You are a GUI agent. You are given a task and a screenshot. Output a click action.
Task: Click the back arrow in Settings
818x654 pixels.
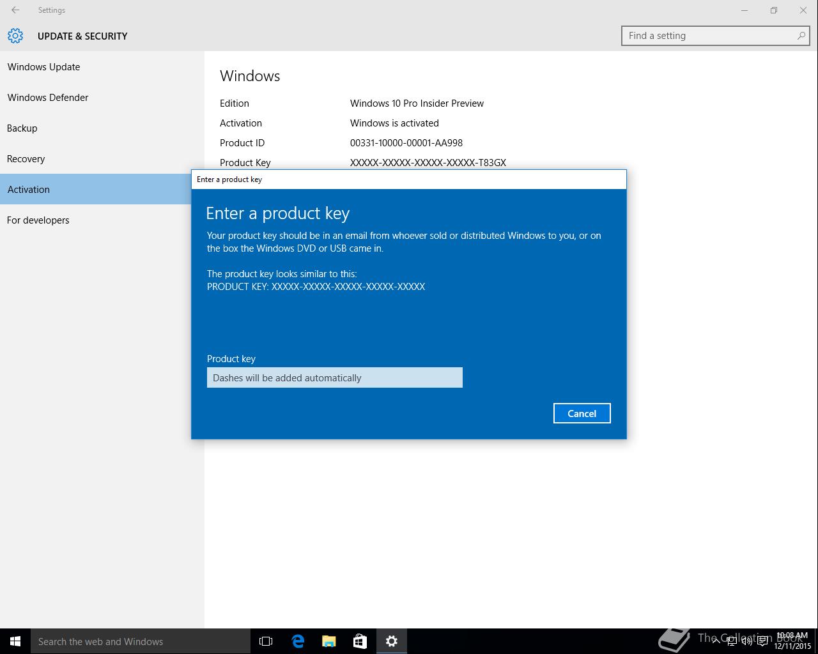point(15,10)
